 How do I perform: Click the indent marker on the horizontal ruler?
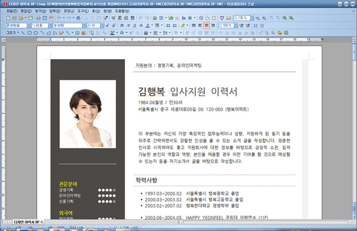50,40
